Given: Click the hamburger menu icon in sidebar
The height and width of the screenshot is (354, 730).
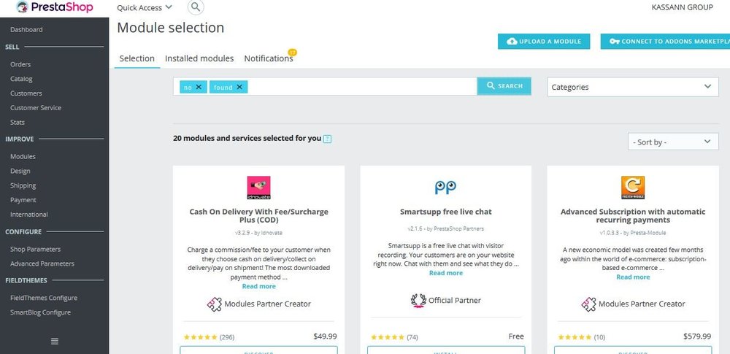Looking at the screenshot, I should pos(54,341).
